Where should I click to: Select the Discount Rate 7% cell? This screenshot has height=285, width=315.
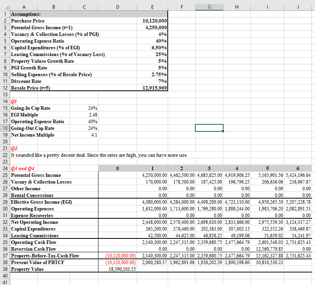click(163, 81)
